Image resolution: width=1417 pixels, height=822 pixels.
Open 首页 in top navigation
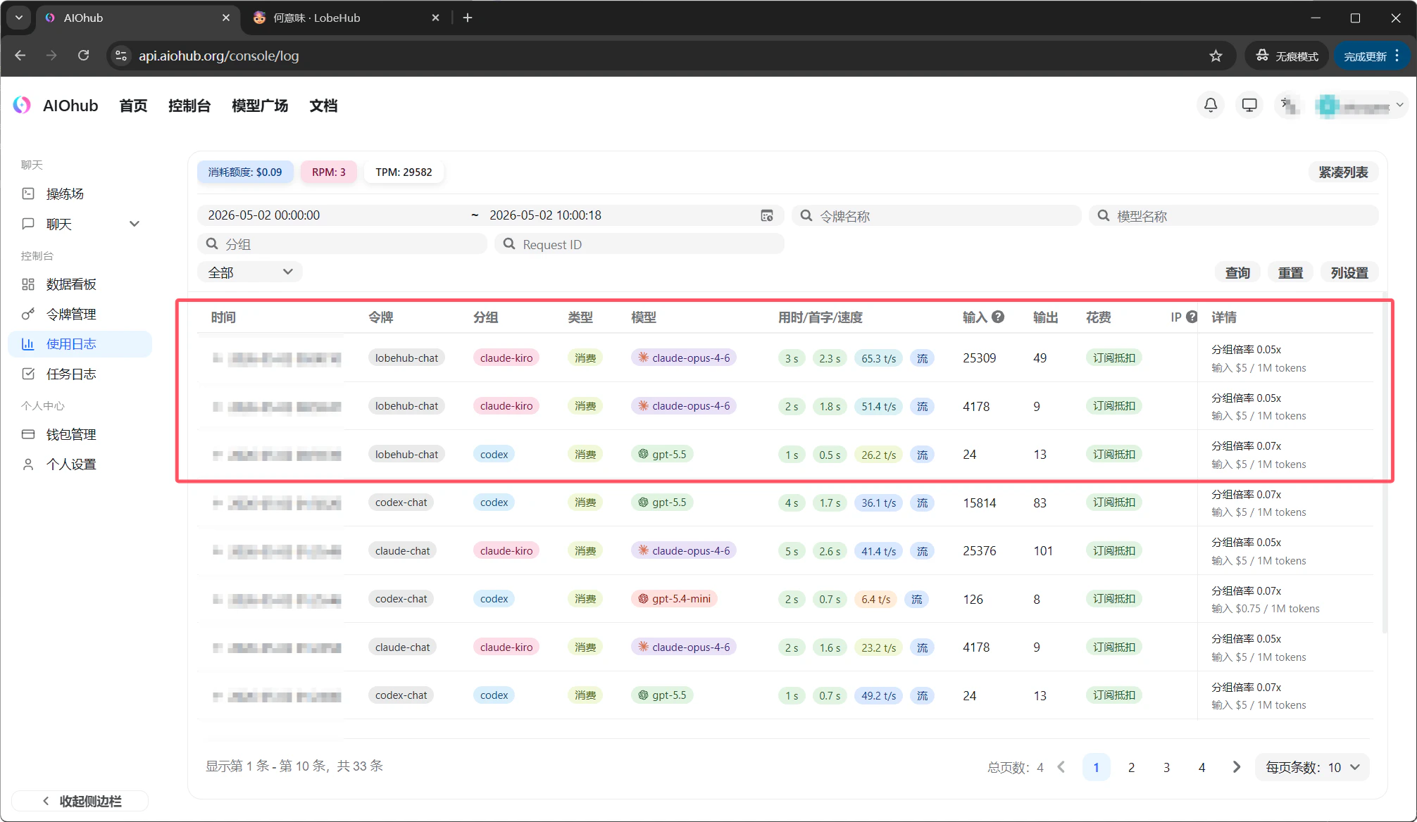pos(133,106)
